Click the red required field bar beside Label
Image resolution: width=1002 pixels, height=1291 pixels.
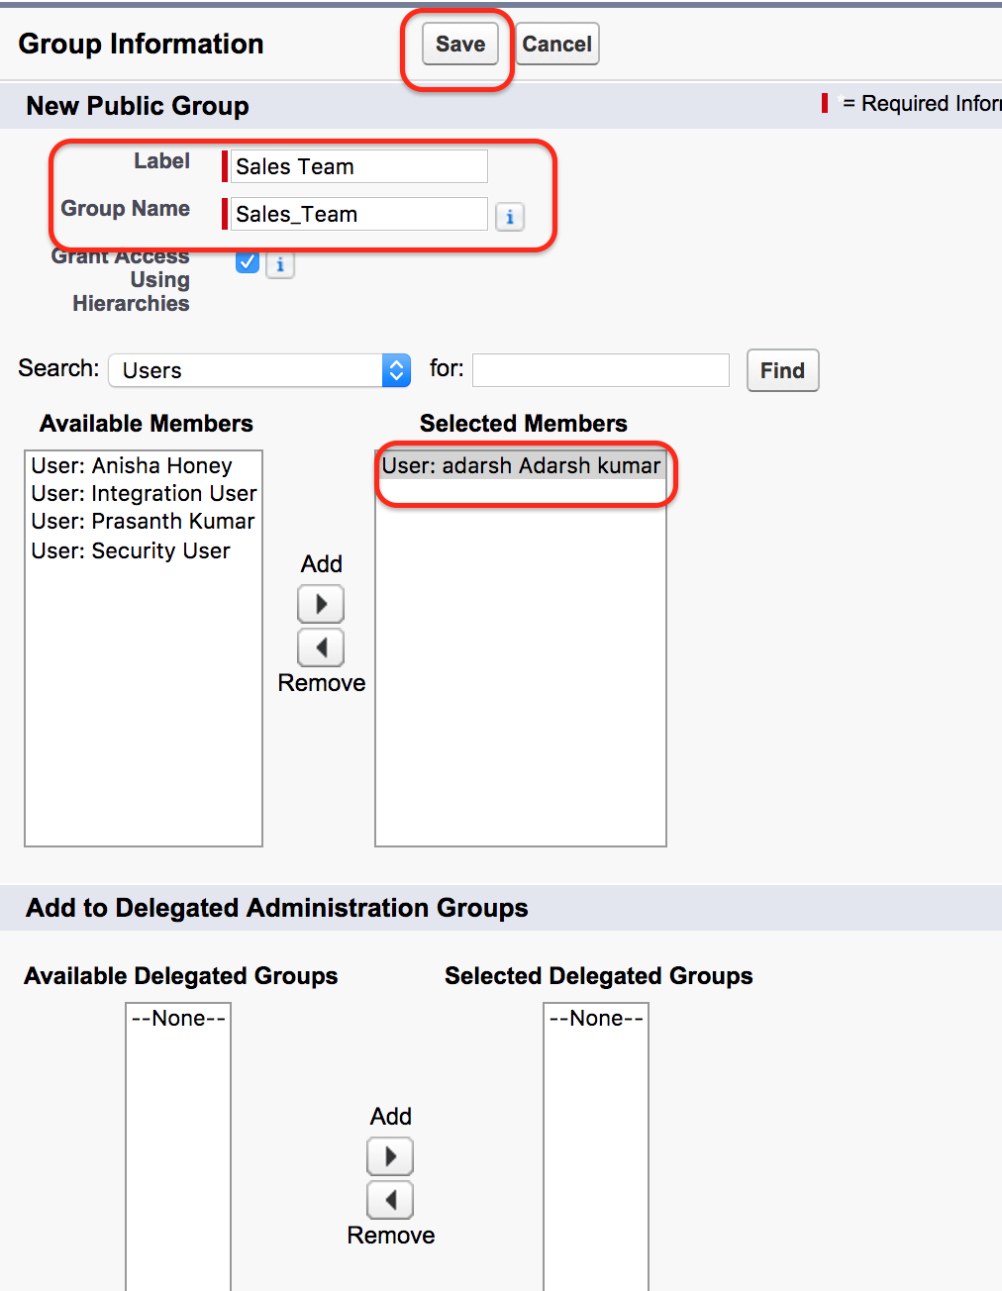[x=223, y=165]
